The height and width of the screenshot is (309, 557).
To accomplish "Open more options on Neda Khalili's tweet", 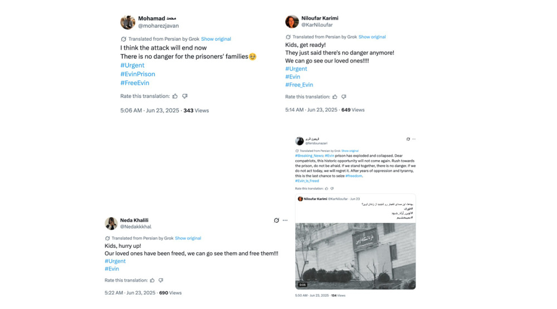I will (285, 221).
